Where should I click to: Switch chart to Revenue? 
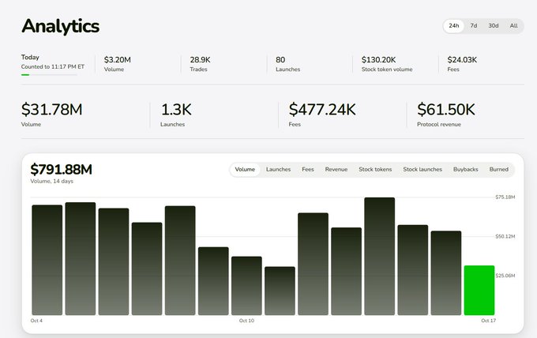[336, 170]
